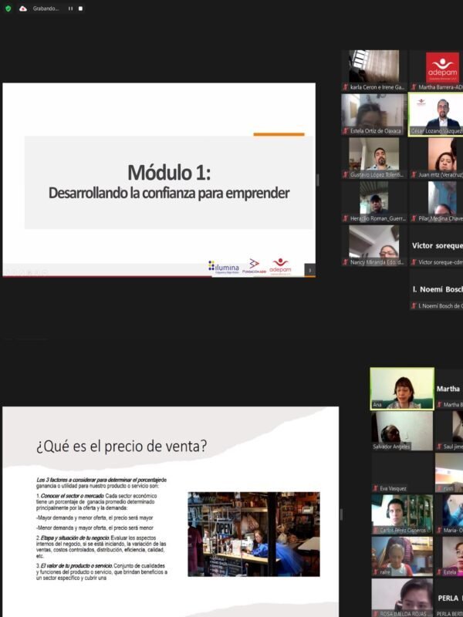463x617 pixels.
Task: Select Heraclio Roman_Guerr video tile
Action: [374, 201]
